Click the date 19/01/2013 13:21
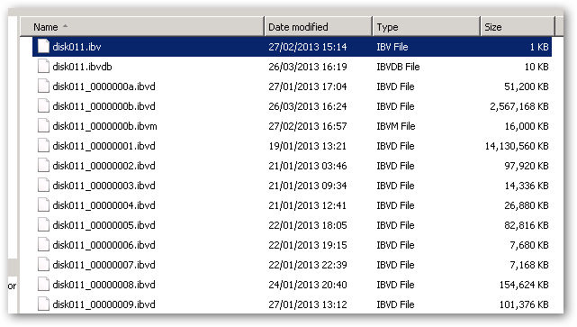This screenshot has height=327, width=577. pyautogui.click(x=308, y=146)
